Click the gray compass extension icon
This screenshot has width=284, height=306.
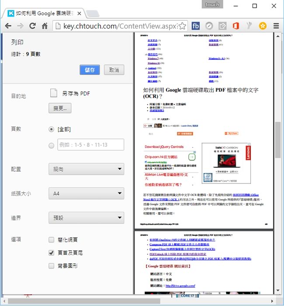pos(209,26)
